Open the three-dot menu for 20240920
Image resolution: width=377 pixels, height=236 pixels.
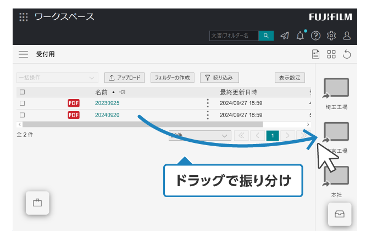(x=208, y=115)
